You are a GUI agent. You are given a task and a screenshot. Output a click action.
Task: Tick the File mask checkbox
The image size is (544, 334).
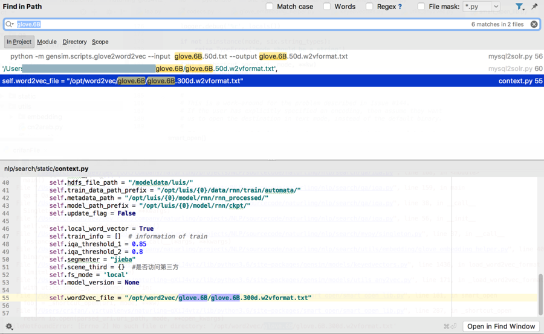pyautogui.click(x=421, y=7)
